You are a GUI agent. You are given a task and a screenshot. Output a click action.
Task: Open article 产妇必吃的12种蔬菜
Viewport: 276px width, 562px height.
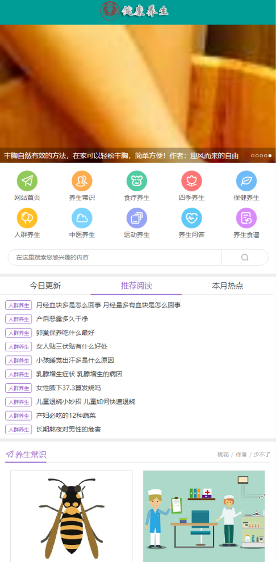coord(66,416)
